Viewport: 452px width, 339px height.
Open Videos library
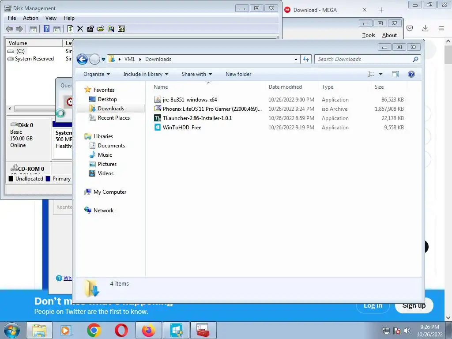pyautogui.click(x=105, y=173)
